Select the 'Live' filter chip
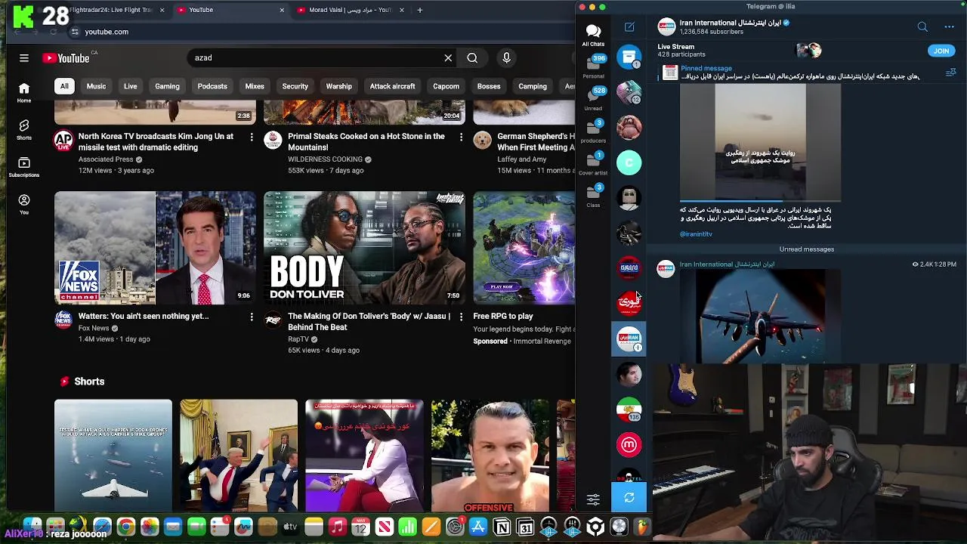The image size is (967, 544). coord(130,86)
